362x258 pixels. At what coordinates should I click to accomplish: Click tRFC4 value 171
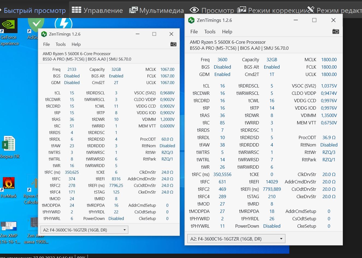pyautogui.click(x=72, y=192)
